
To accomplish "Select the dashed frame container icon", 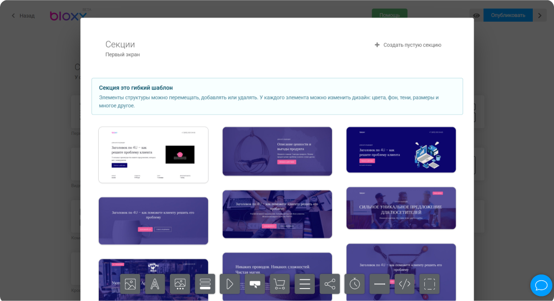I will coord(429,284).
